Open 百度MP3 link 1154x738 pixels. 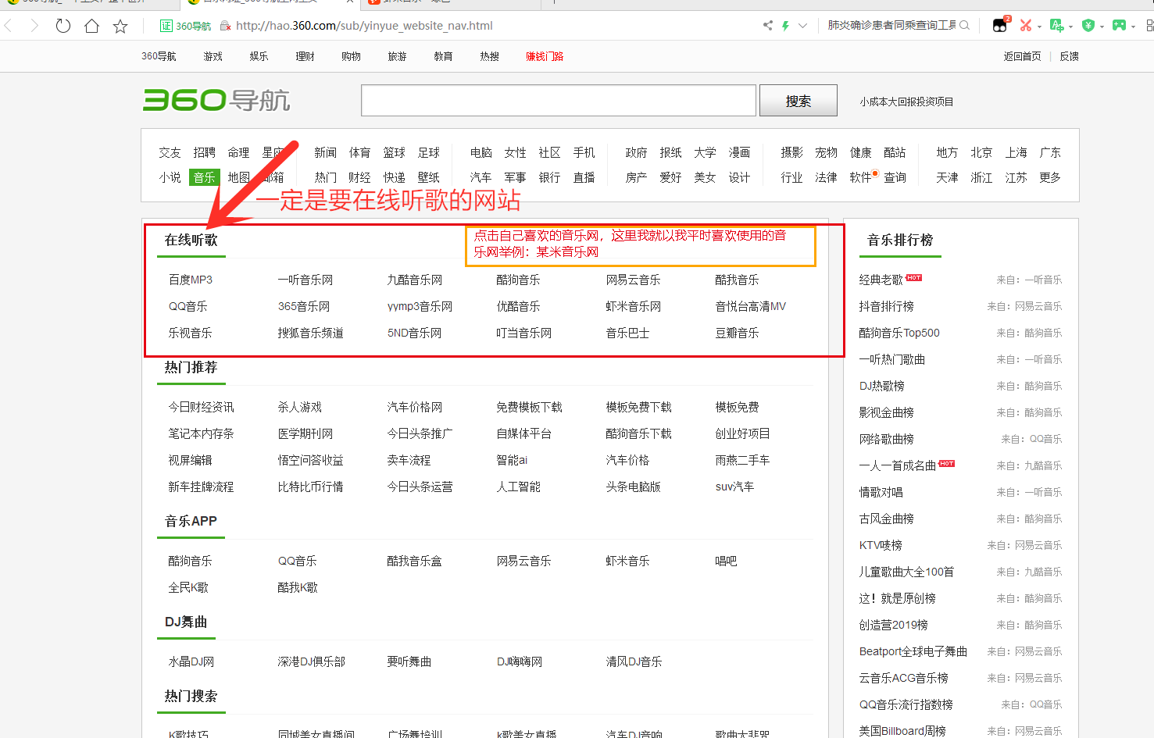pos(191,280)
